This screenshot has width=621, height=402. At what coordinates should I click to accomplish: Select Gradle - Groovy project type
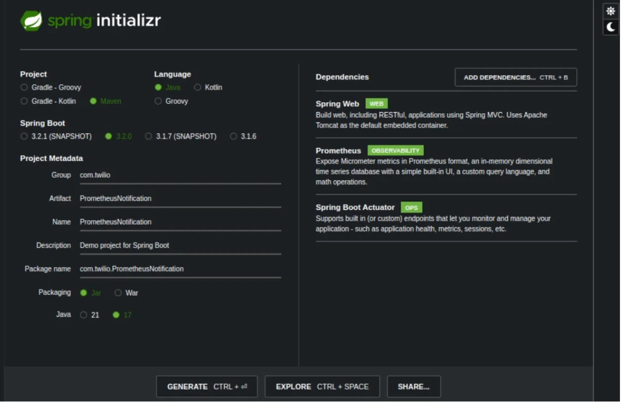point(51,87)
